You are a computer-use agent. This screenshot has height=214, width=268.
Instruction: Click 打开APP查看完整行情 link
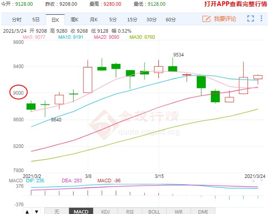coord(234,4)
